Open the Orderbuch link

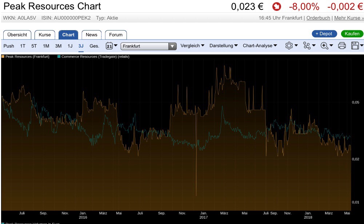click(x=318, y=18)
